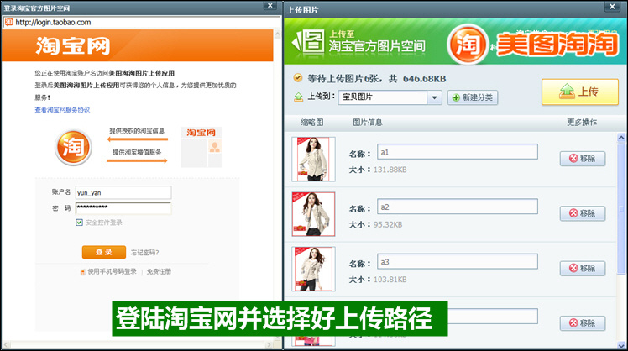Toggle the 安全控件登录 checkbox

pos(79,223)
